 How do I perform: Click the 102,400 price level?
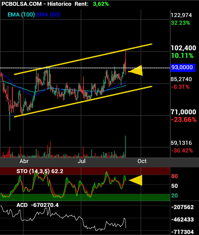click(183, 48)
